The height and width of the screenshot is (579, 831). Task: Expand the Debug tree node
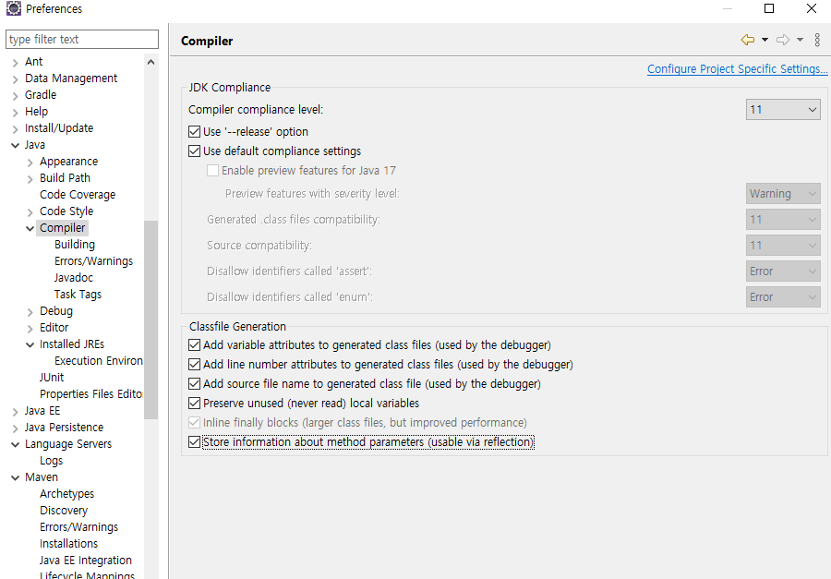pyautogui.click(x=30, y=312)
